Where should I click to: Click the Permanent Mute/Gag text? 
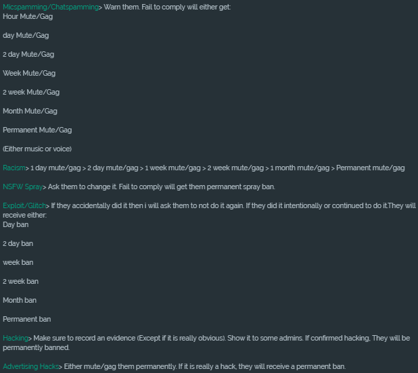37,130
